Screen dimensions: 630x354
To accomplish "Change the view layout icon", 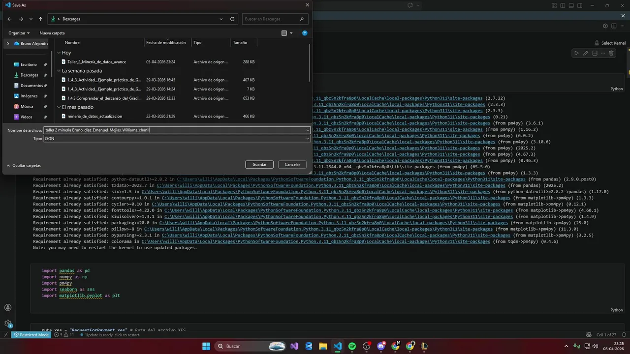I will pyautogui.click(x=284, y=33).
